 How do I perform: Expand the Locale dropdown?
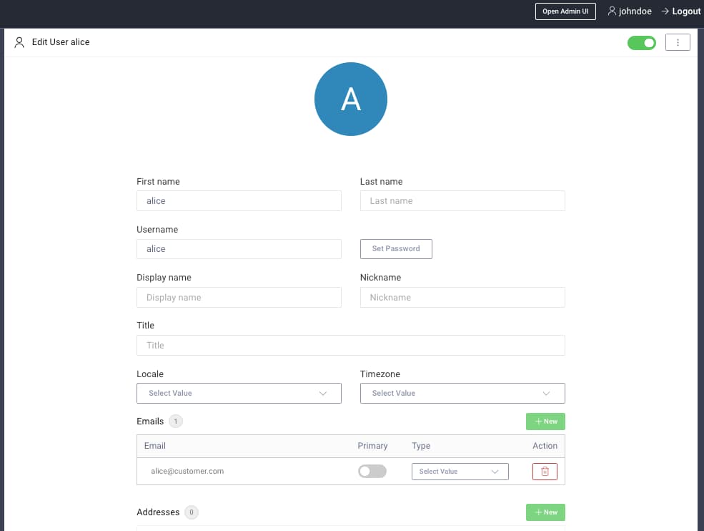[239, 393]
